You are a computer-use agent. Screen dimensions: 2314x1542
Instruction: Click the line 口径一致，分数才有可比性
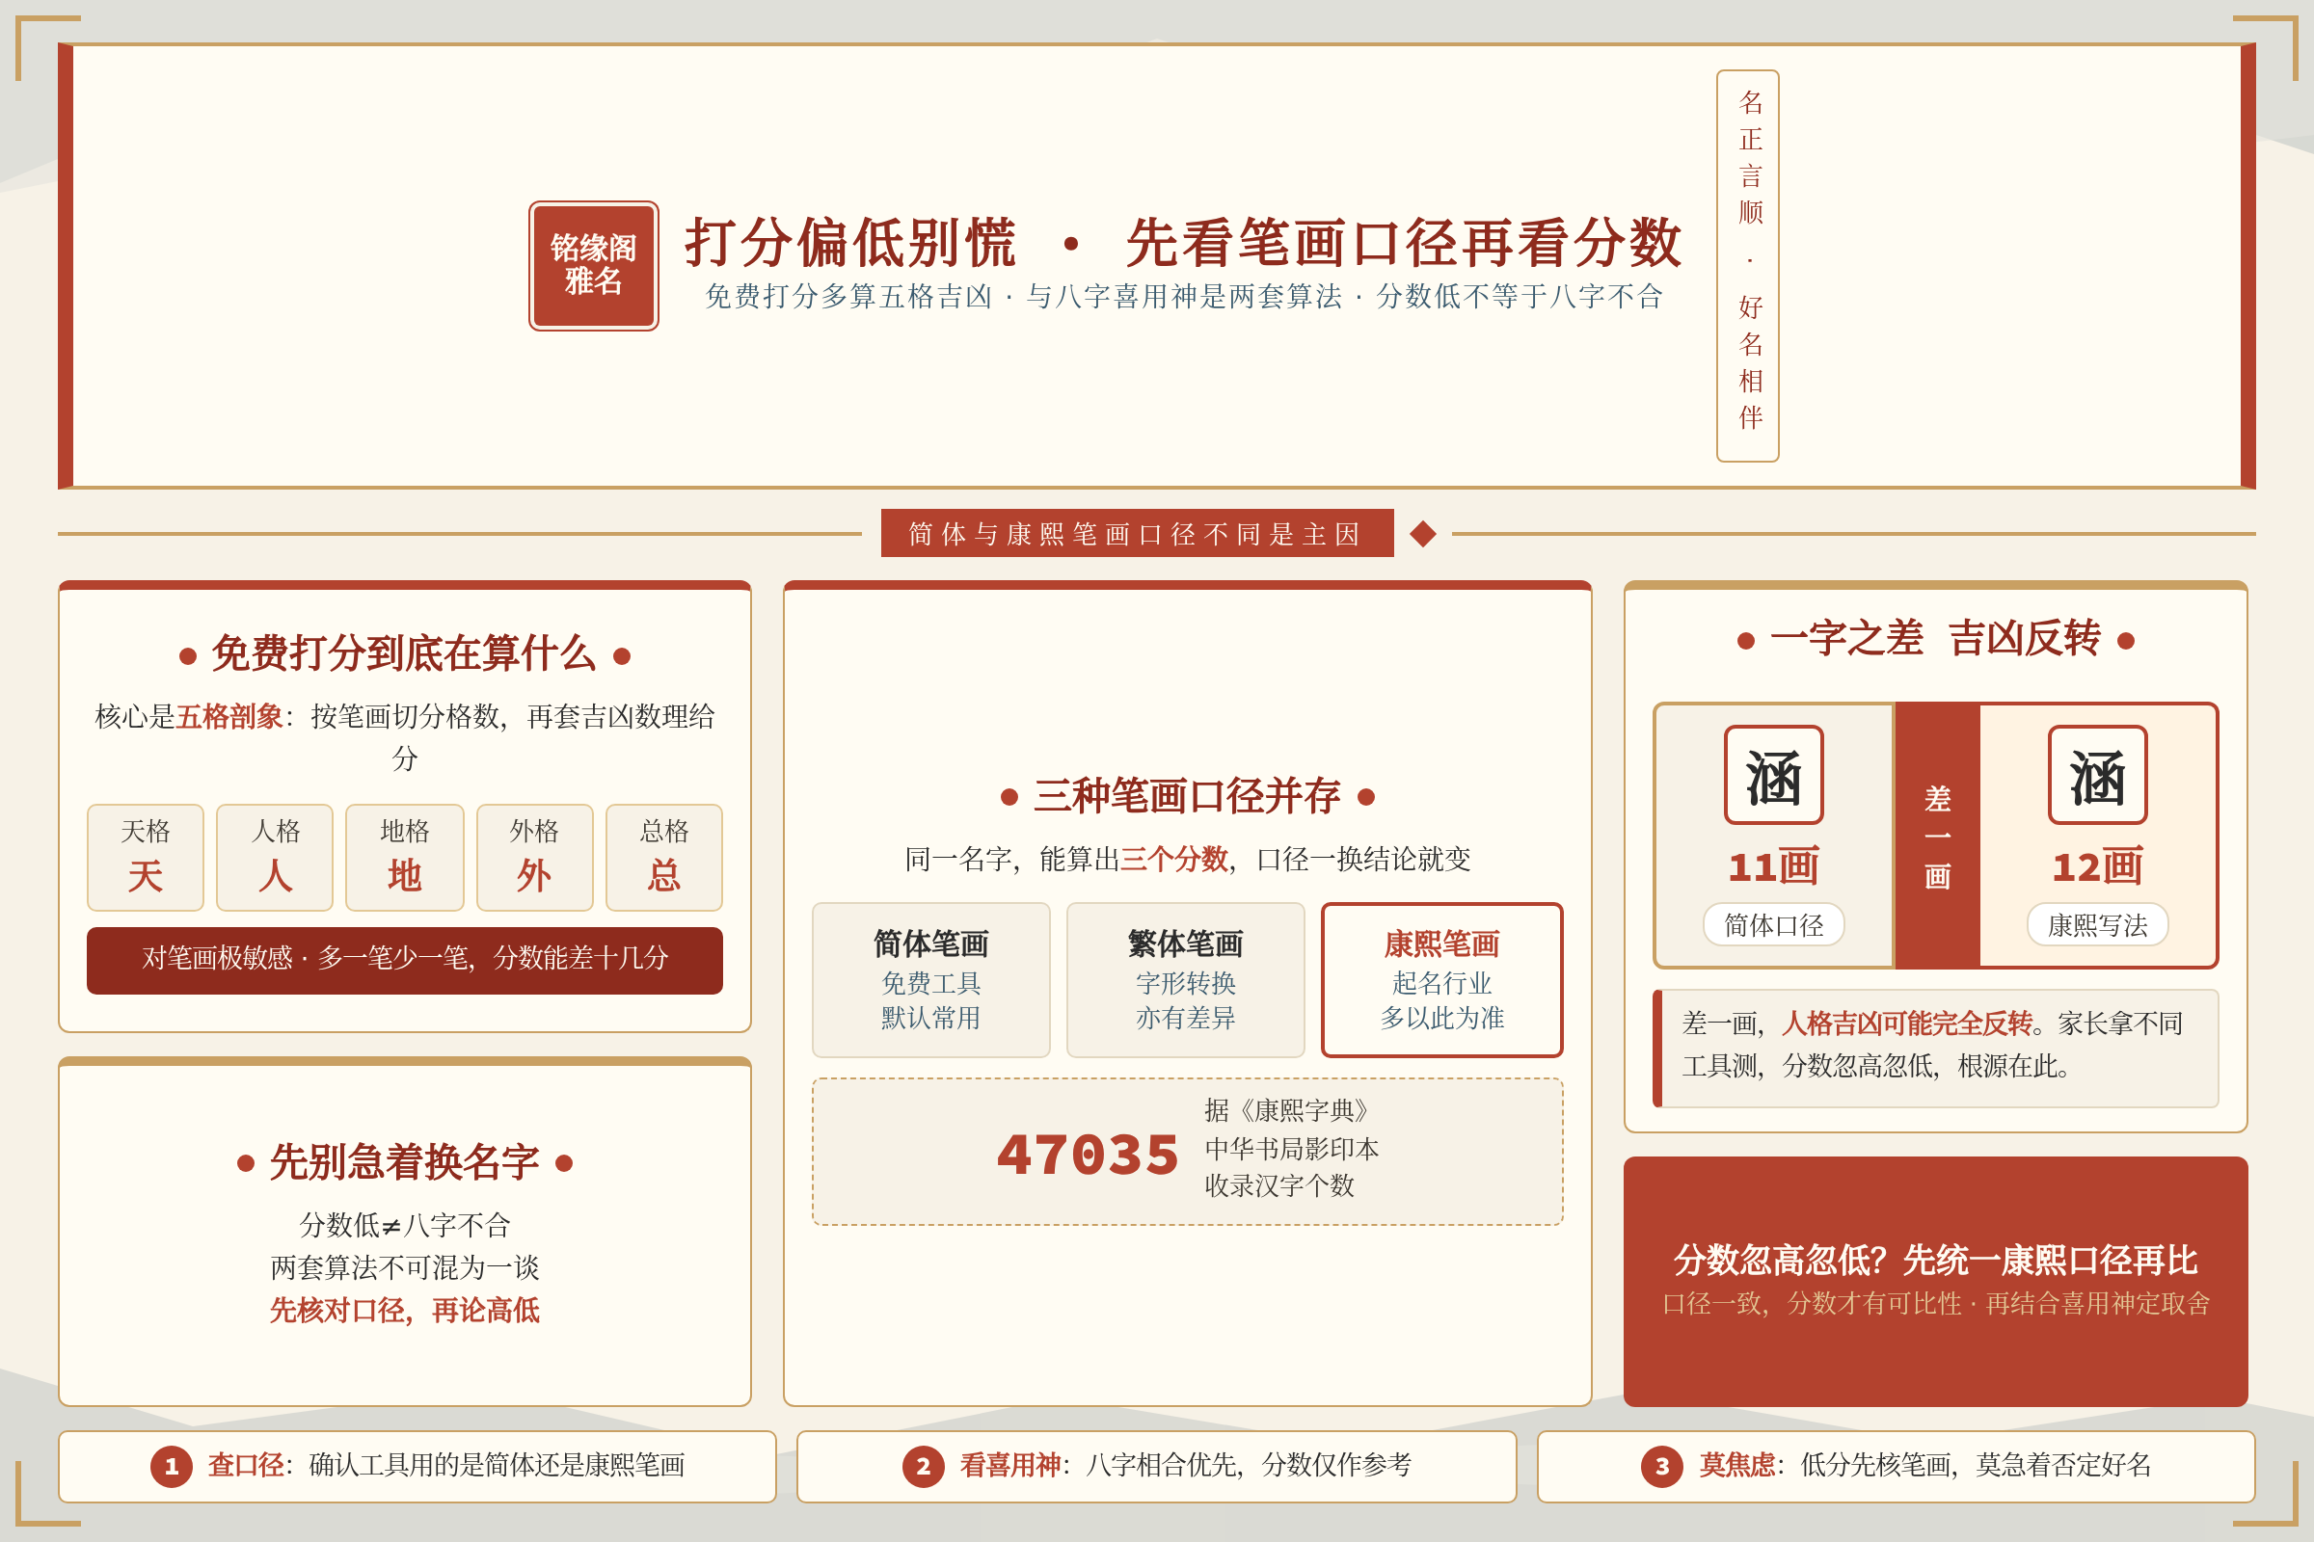coord(1812,1303)
